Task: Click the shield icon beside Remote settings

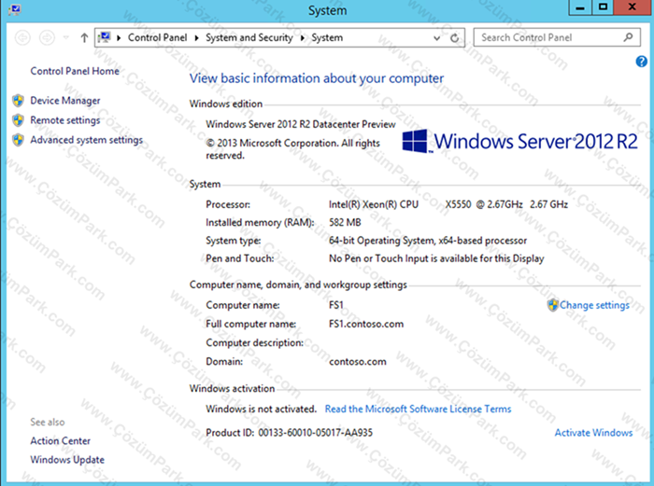Action: click(x=18, y=120)
